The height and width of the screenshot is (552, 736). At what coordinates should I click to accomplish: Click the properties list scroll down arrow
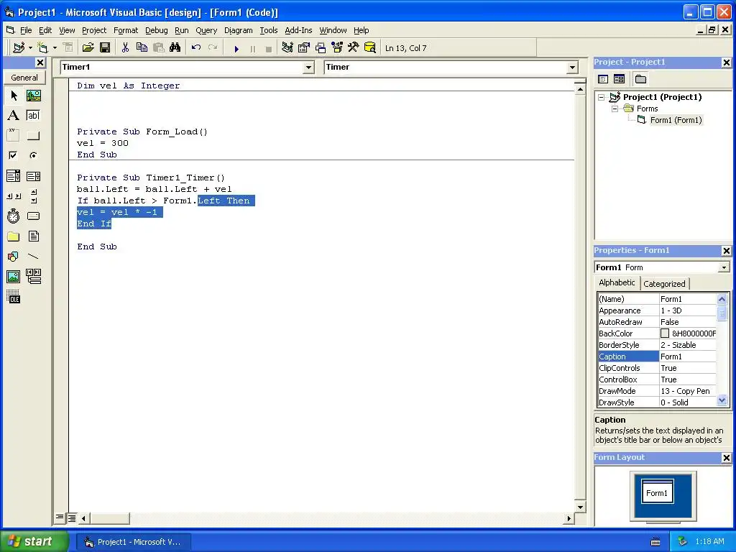[x=722, y=400]
